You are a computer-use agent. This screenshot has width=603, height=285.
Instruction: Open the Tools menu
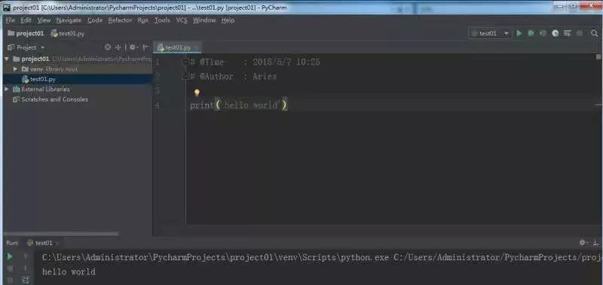(x=162, y=20)
